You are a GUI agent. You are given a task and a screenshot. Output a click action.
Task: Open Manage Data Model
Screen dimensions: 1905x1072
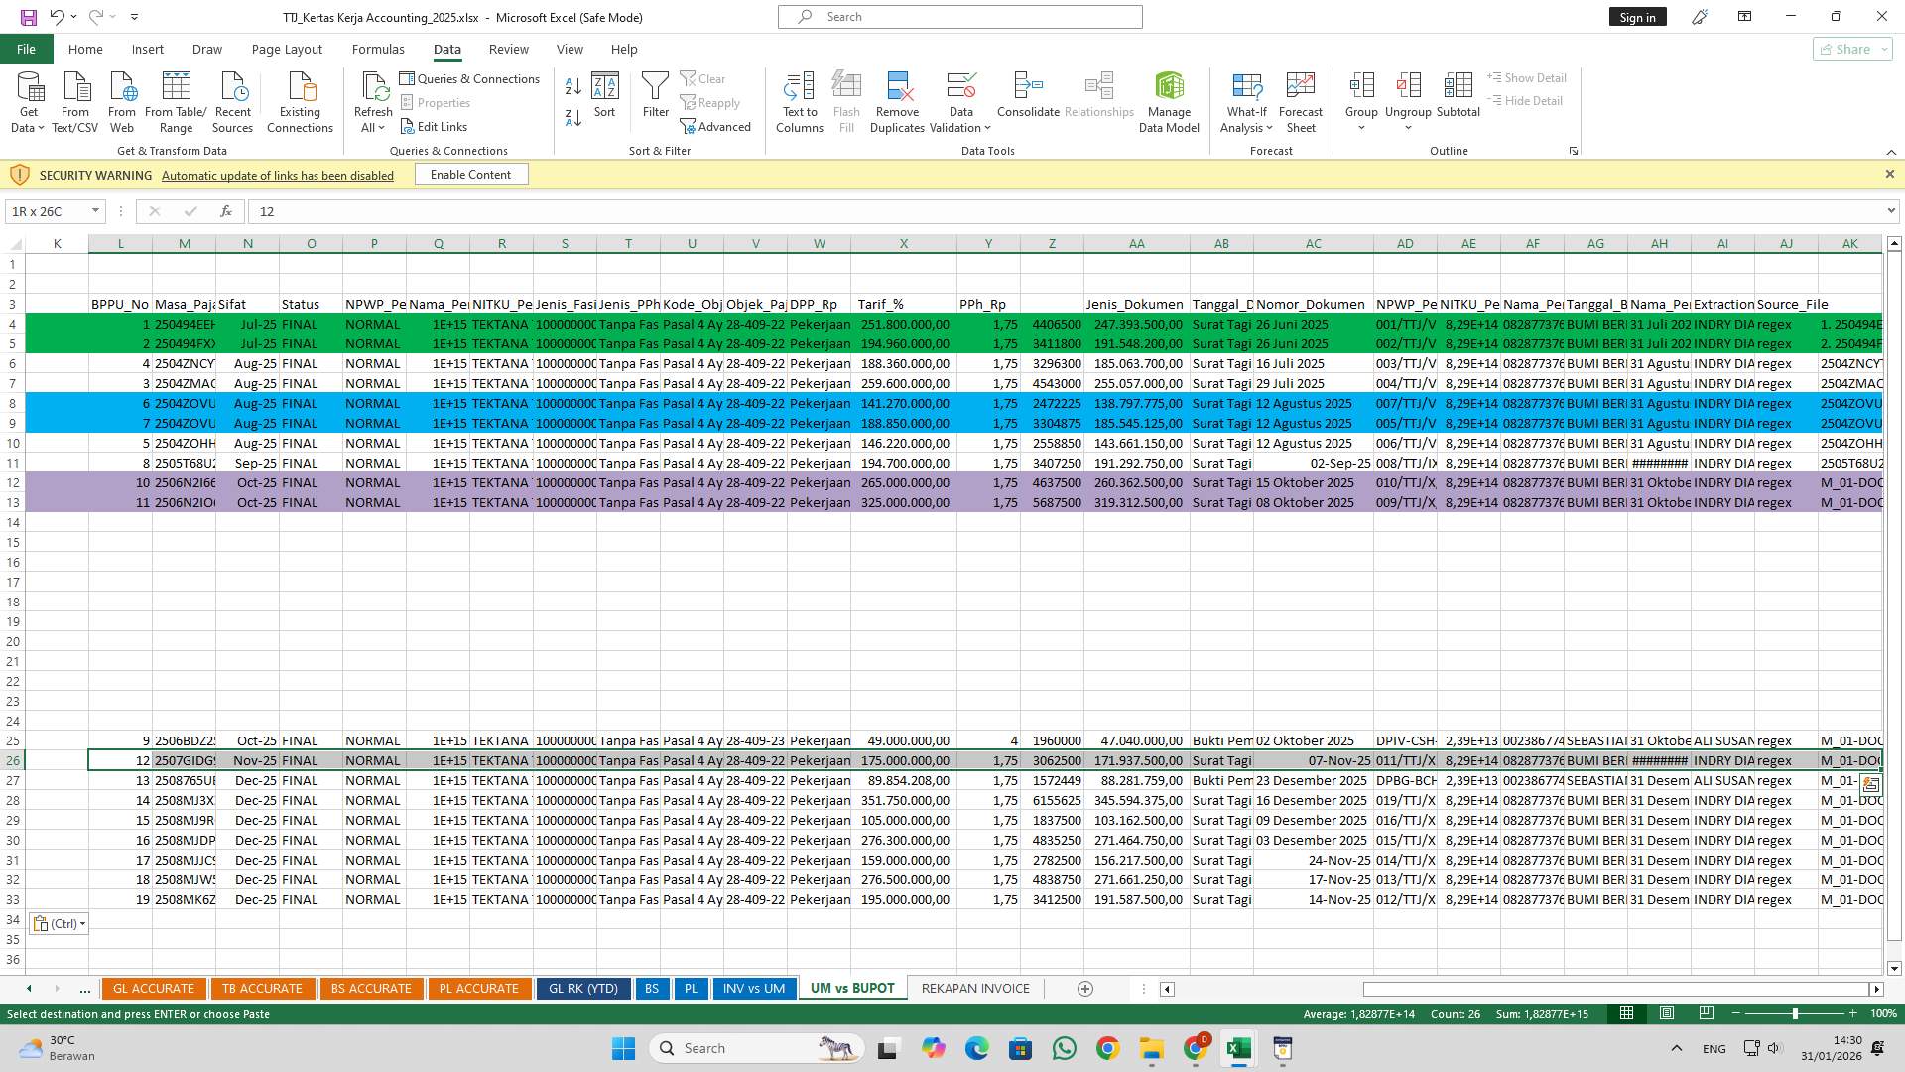[1169, 99]
